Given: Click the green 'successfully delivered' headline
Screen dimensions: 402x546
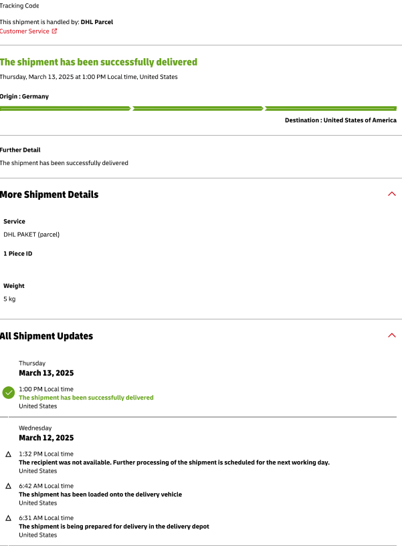Looking at the screenshot, I should click(x=99, y=62).
